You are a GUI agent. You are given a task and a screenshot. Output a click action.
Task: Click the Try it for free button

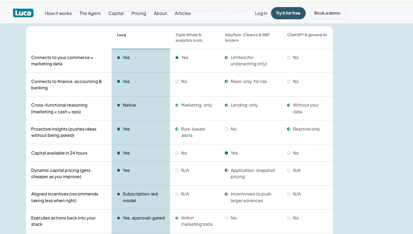click(x=288, y=13)
